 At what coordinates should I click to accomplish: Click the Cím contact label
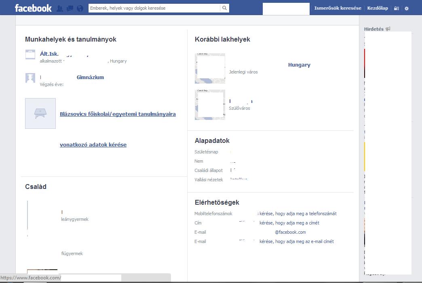pos(198,223)
